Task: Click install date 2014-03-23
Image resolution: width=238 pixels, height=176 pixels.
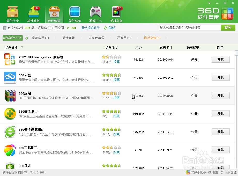Action: click(x=166, y=150)
